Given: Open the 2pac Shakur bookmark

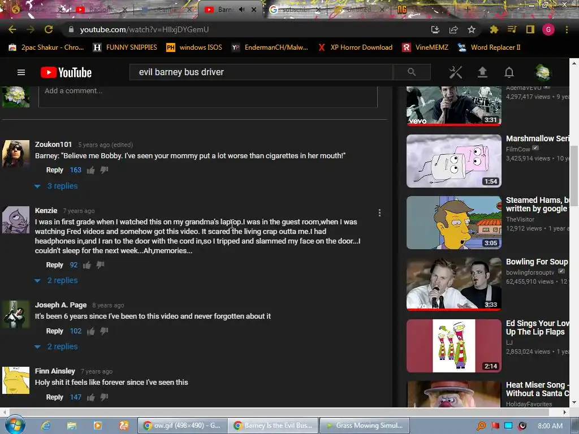Looking at the screenshot, I should [x=46, y=47].
